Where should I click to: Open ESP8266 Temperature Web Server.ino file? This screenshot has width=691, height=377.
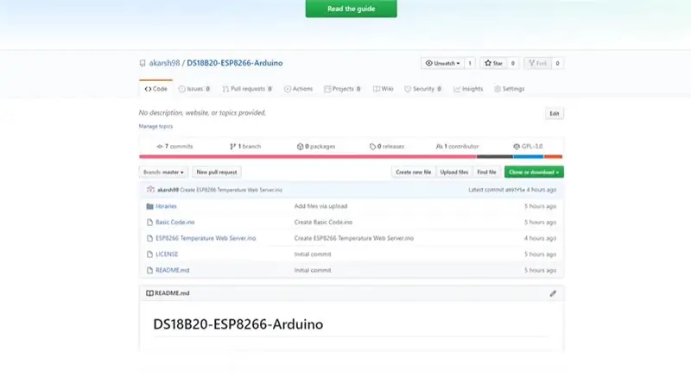(206, 238)
